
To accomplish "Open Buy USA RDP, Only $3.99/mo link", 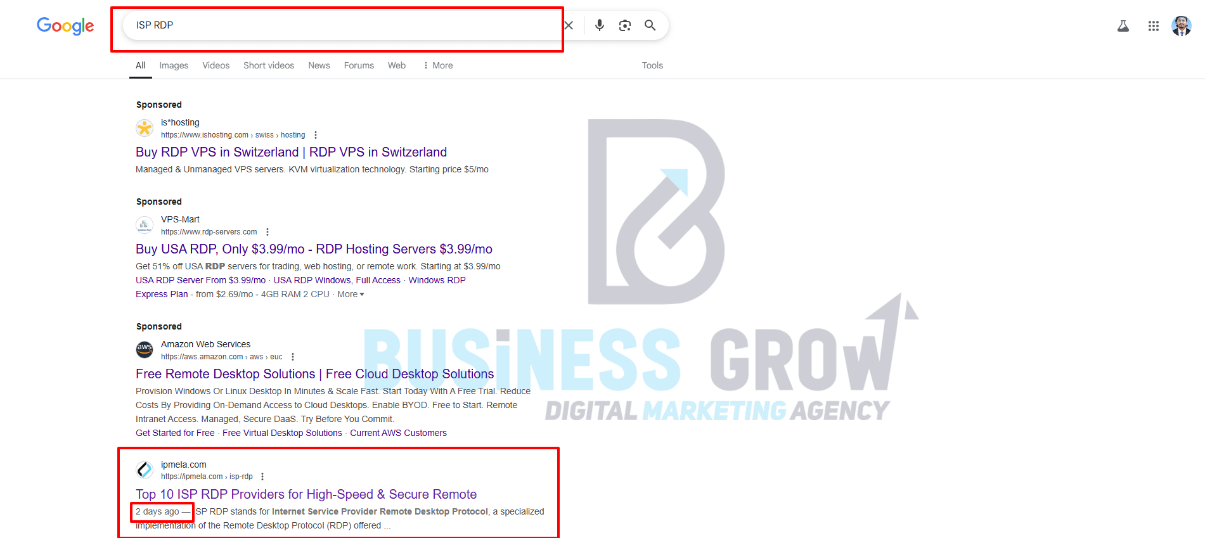I will pyautogui.click(x=314, y=249).
